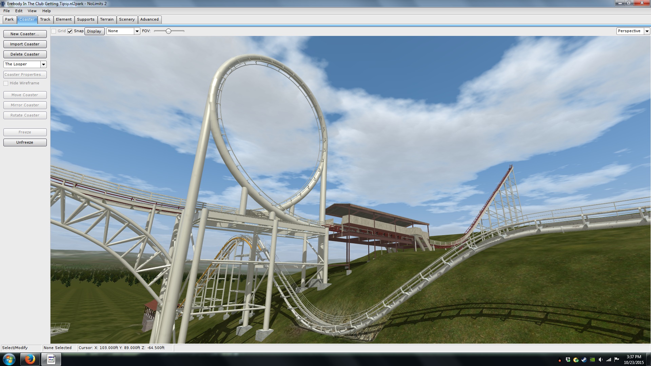The width and height of the screenshot is (651, 366).
Task: Click the Import Coaster button
Action: tap(25, 44)
